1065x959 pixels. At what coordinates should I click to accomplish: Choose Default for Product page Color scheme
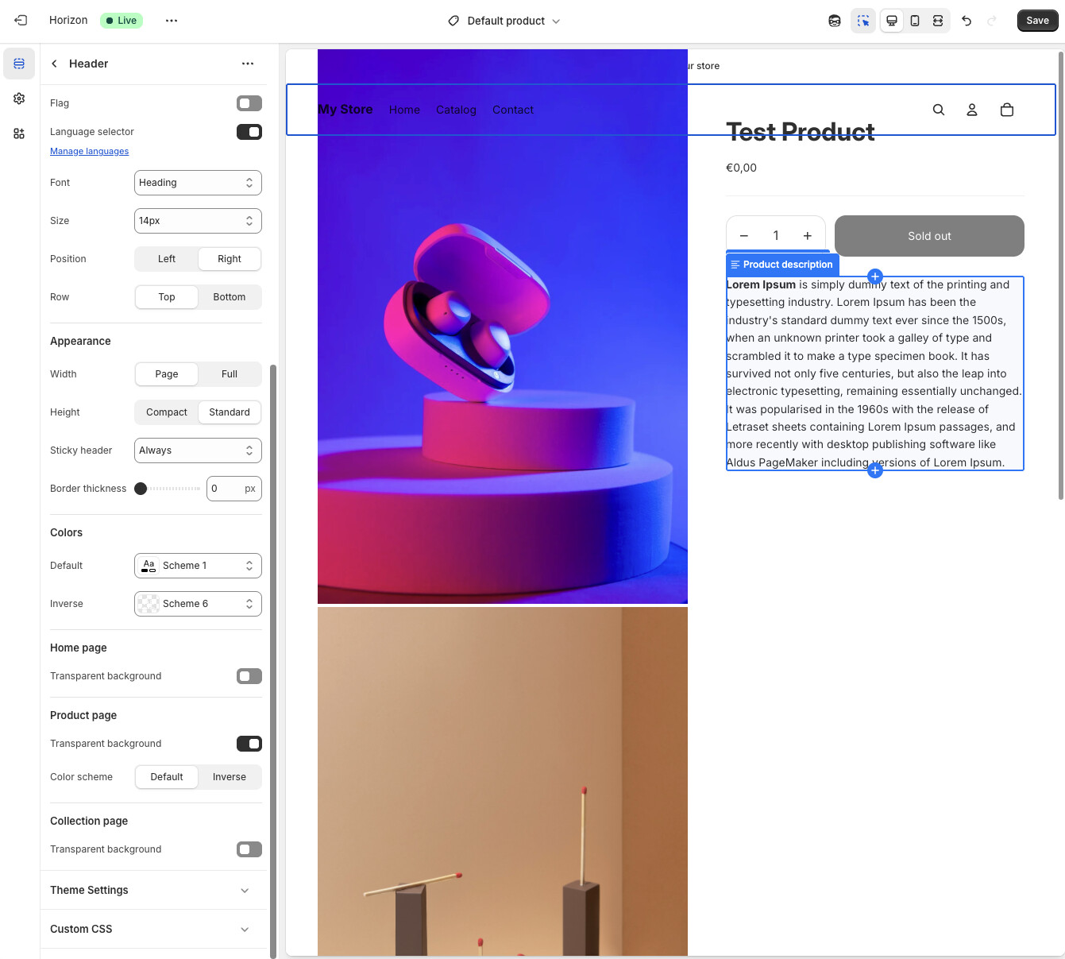[x=167, y=777]
